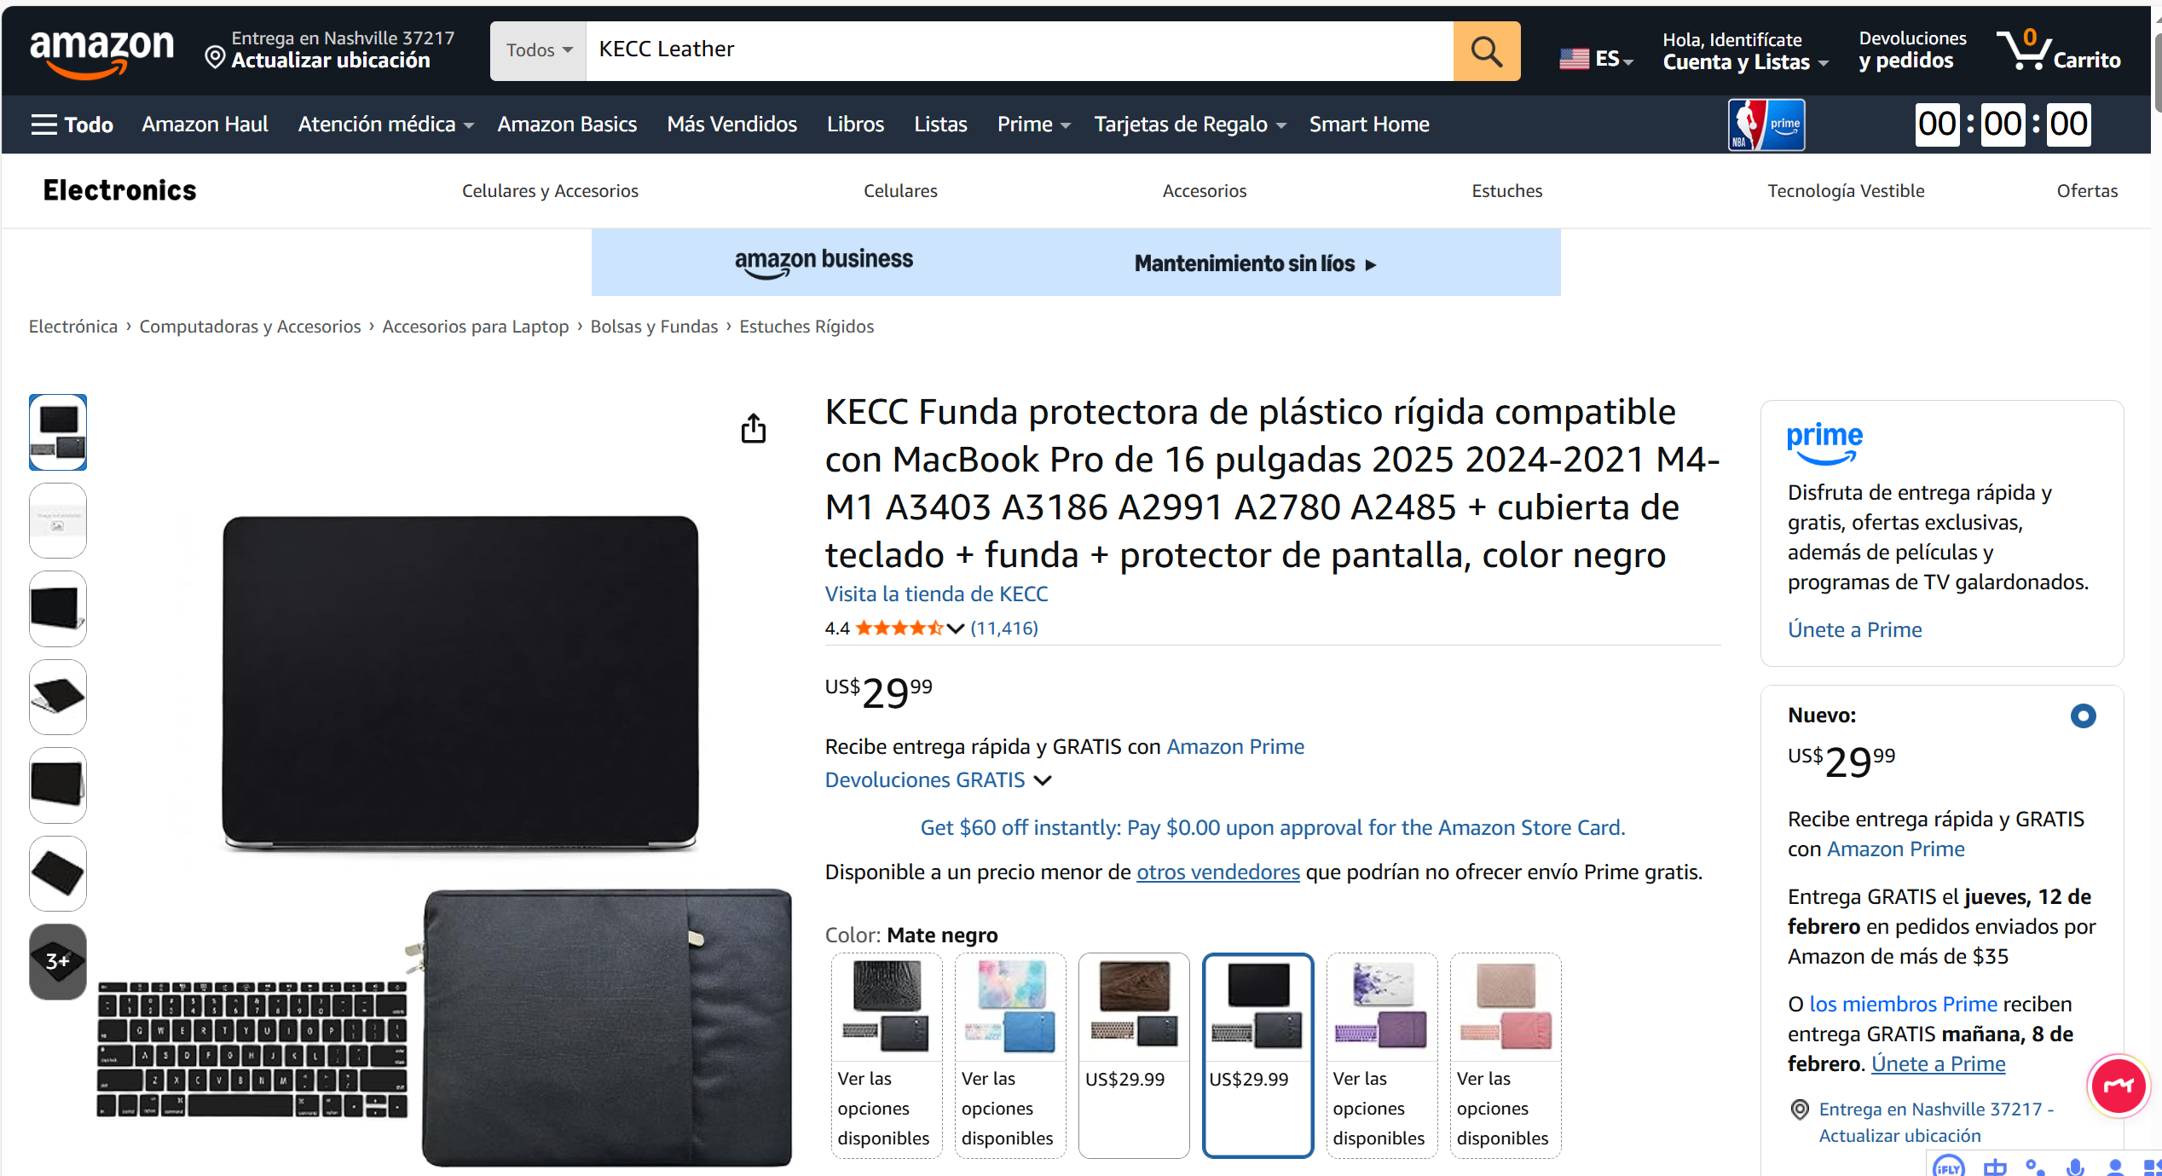Visit the KECC store link
The image size is (2162, 1176).
coord(936,594)
